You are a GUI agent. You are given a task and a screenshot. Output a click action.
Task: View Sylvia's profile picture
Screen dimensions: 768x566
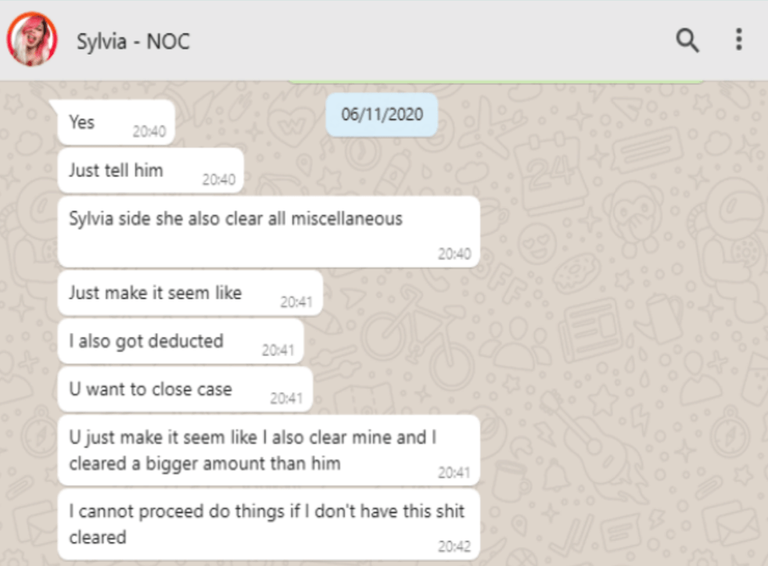coord(32,39)
